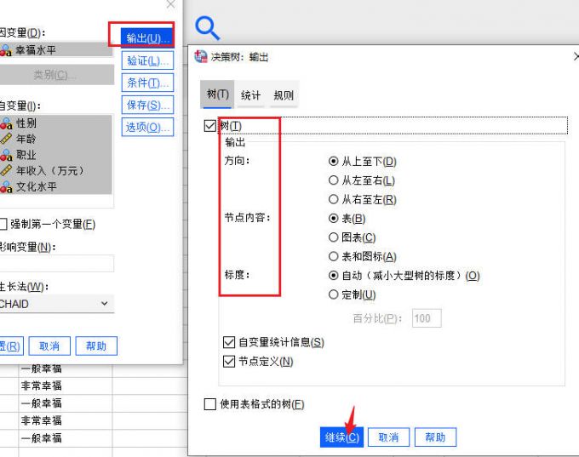Viewport: 579px width, 457px height.
Task: Toggle 自变量统计信息(S) checkbox
Action: (229, 342)
